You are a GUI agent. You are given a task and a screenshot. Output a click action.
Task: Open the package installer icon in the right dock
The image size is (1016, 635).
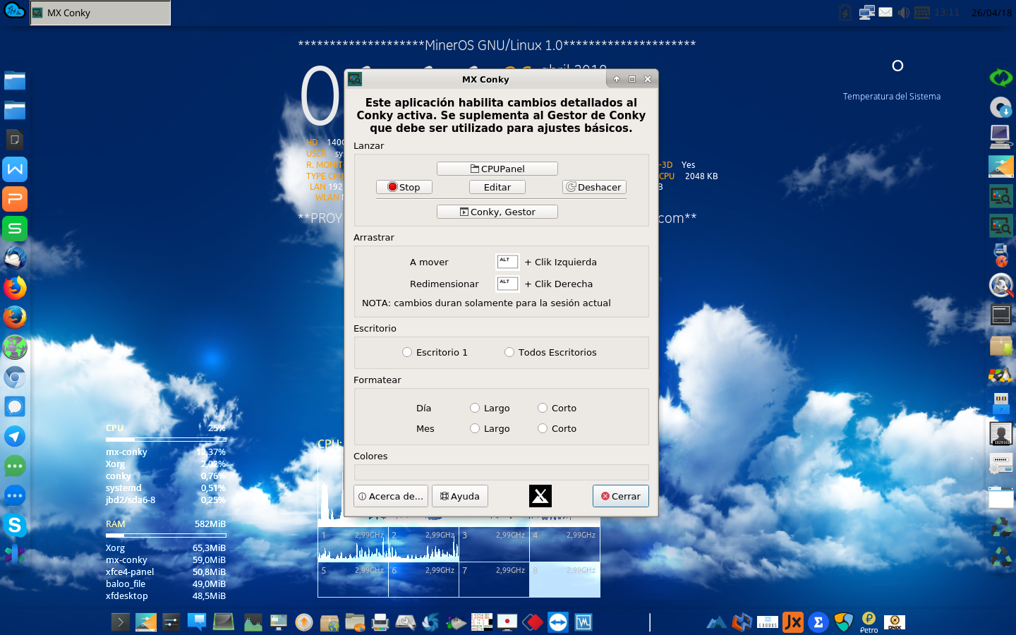point(1001,346)
